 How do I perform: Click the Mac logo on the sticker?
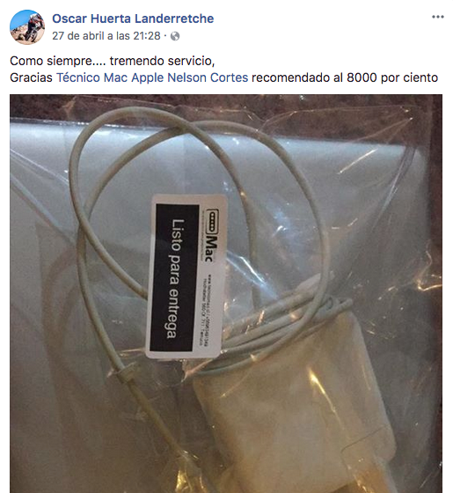(211, 248)
